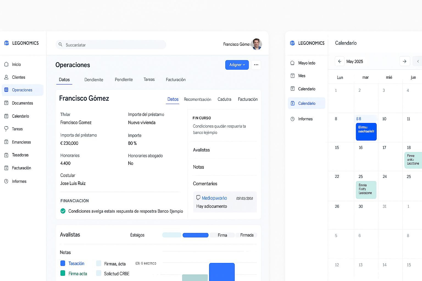422x281 pixels.
Task: Go to next month with right arrow
Action: click(404, 61)
